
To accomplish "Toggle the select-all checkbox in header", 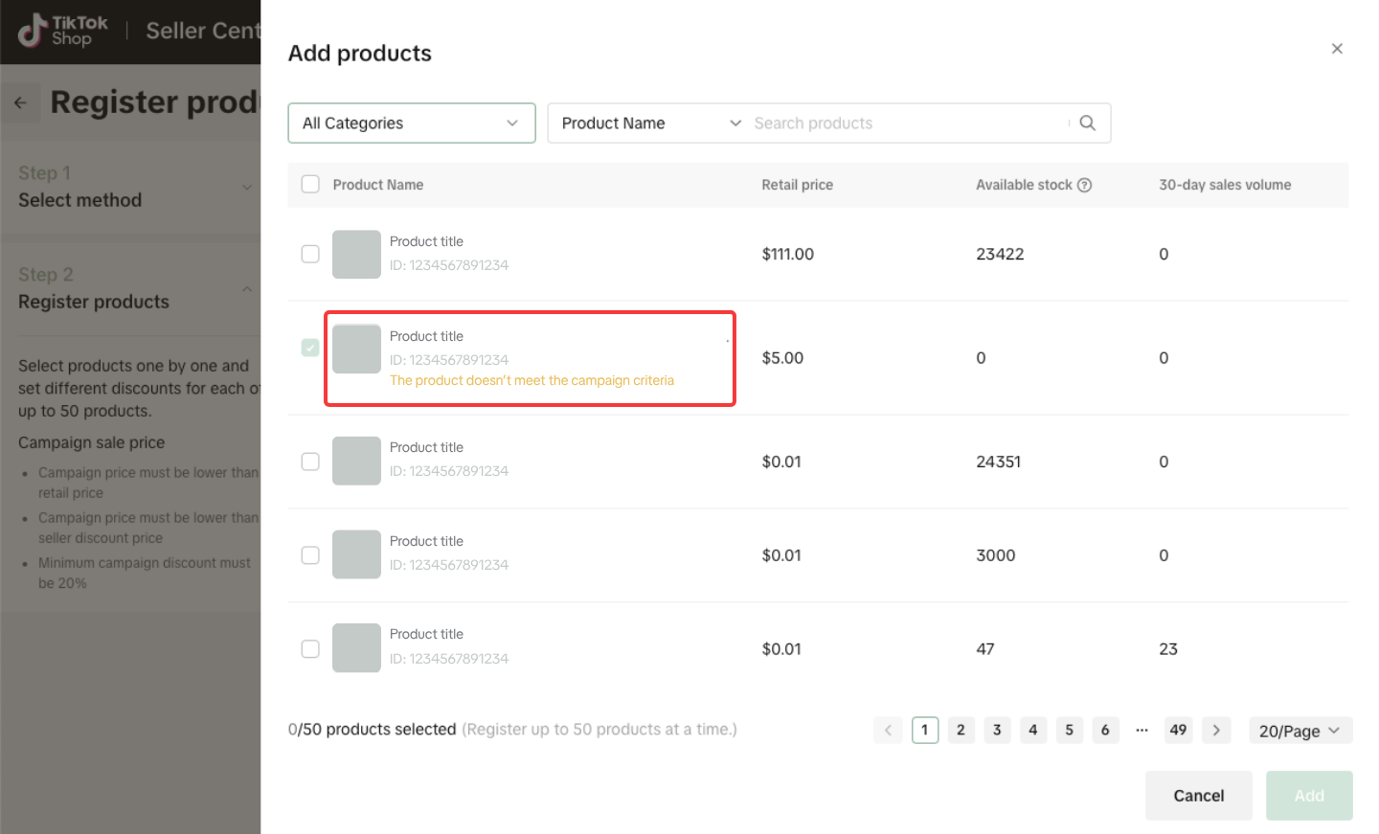I will tap(310, 184).
